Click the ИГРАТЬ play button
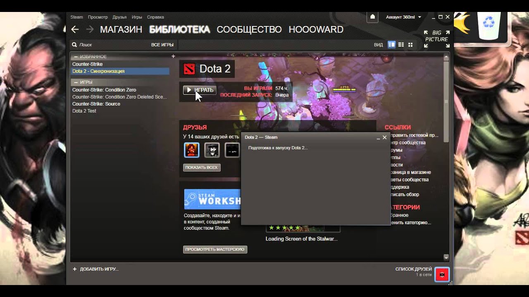 pyautogui.click(x=200, y=90)
